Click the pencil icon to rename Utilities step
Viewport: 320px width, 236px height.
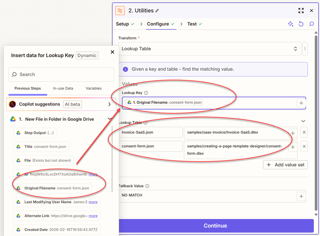158,11
